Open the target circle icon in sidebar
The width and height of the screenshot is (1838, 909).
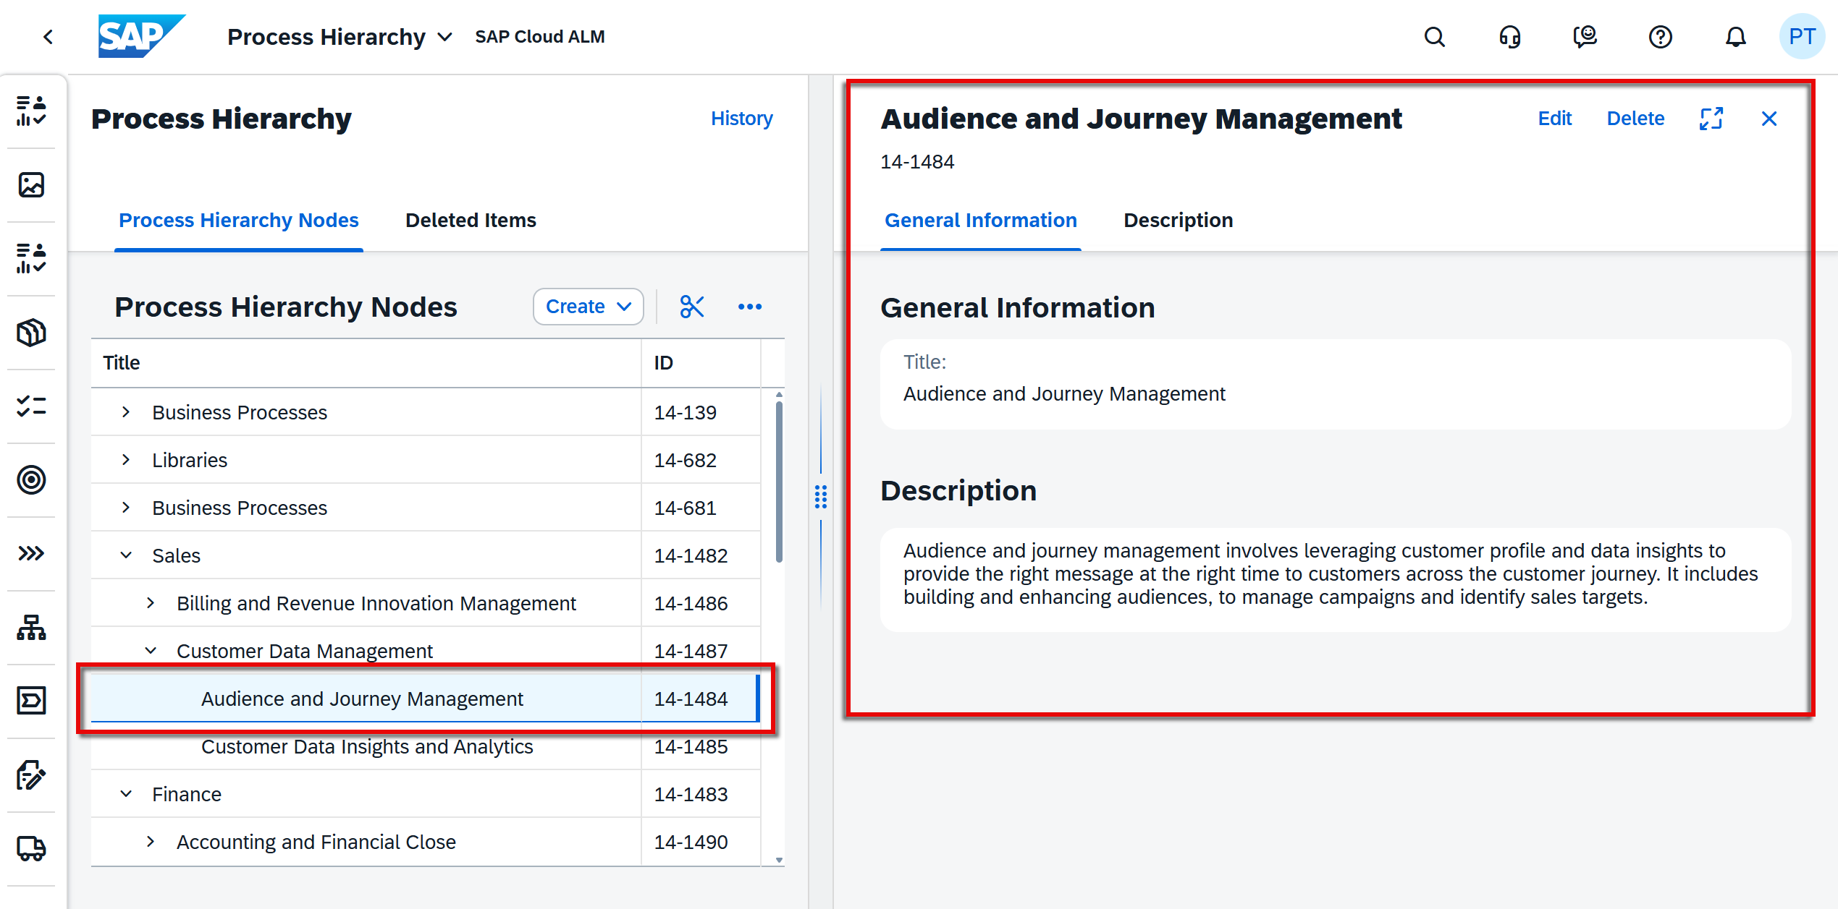coord(31,480)
